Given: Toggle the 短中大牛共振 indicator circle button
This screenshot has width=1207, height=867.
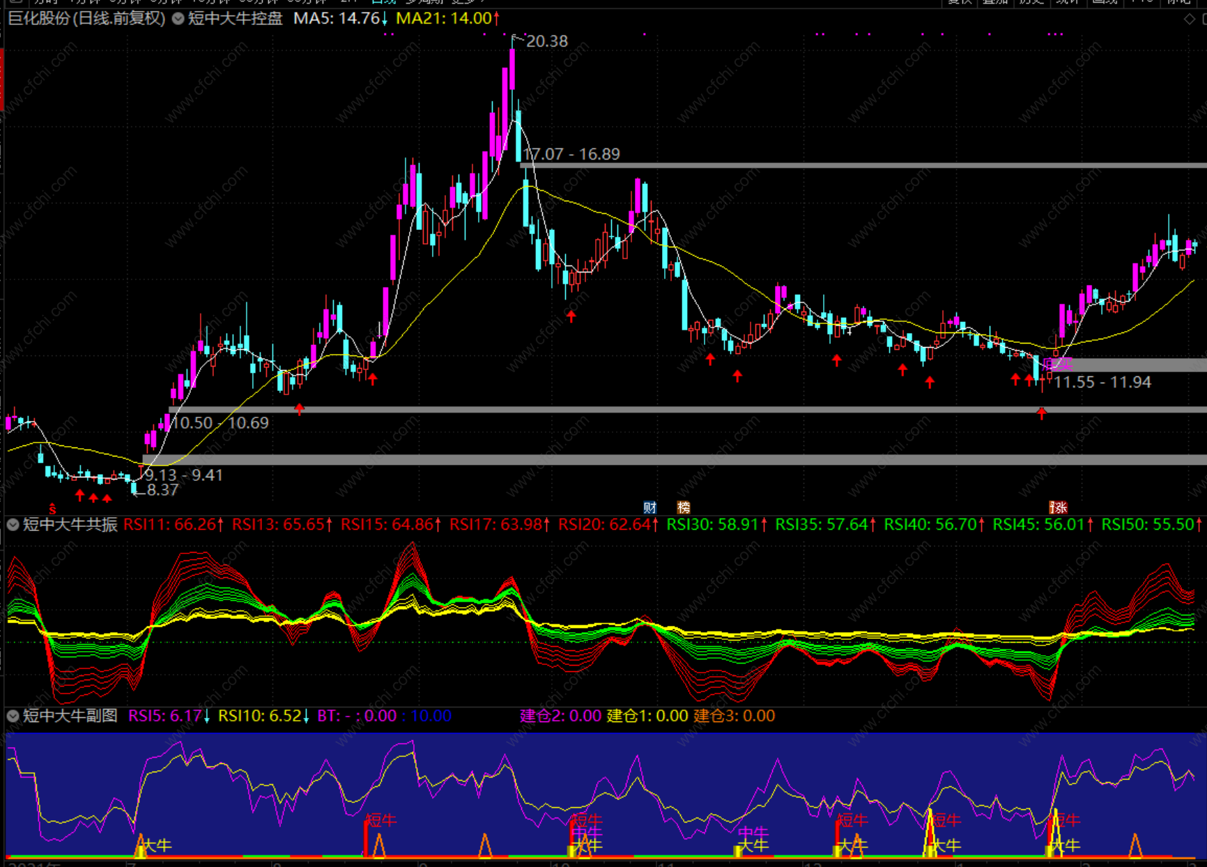Looking at the screenshot, I should pos(13,525).
